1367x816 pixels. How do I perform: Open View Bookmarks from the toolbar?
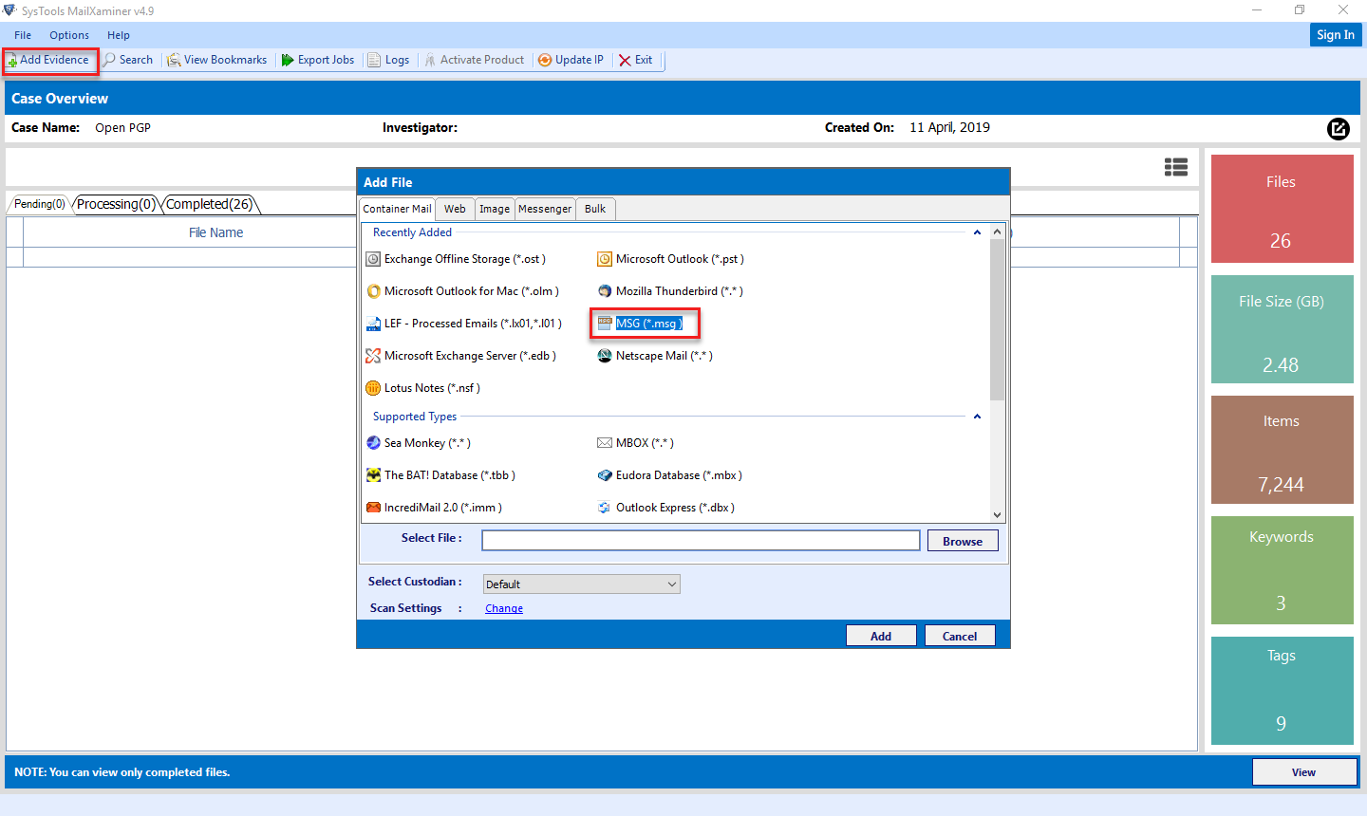tap(217, 60)
